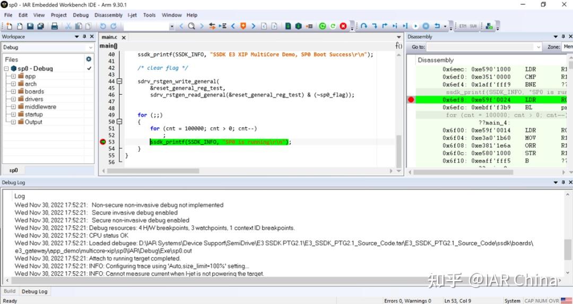Collapse the code fold at line 44
The image size is (573, 304).
coord(119,82)
